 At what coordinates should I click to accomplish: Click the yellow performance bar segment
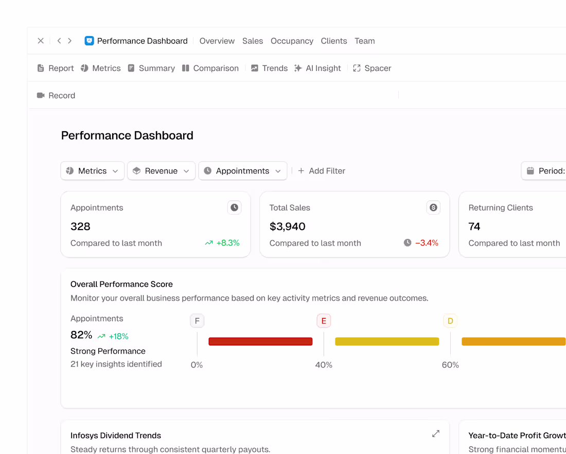pyautogui.click(x=387, y=341)
